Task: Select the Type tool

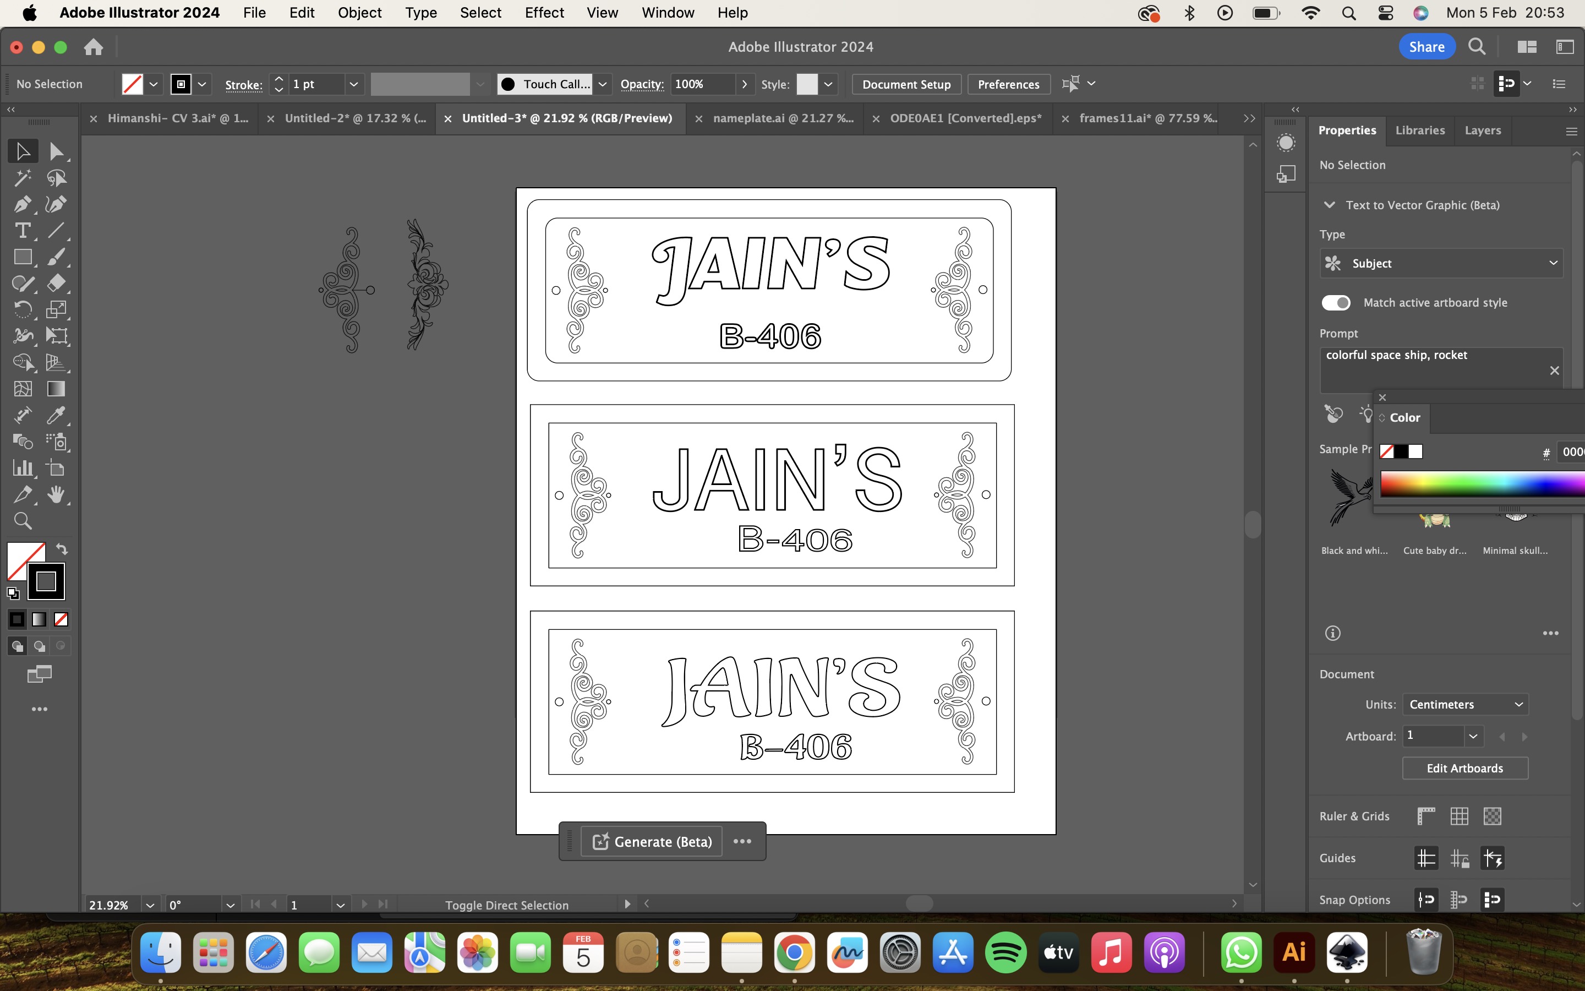Action: click(23, 230)
